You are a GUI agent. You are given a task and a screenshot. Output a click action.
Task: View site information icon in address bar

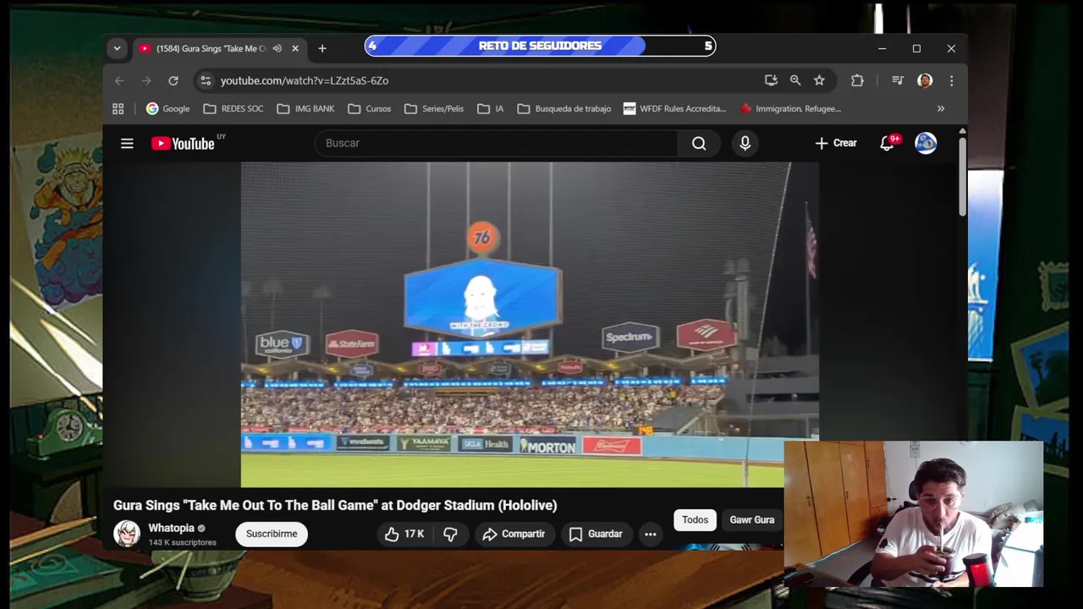click(x=205, y=80)
